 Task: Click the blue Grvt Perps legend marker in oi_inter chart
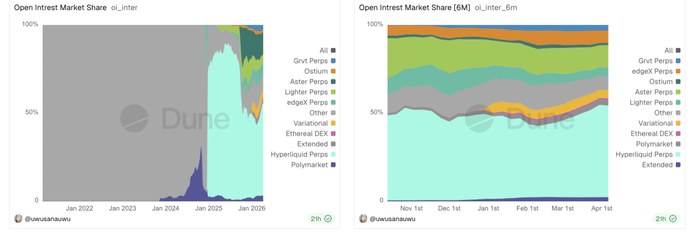pyautogui.click(x=333, y=61)
